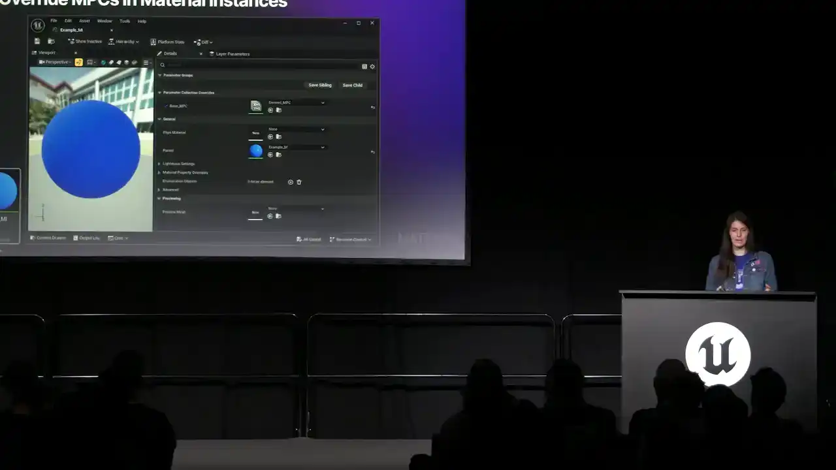This screenshot has height=470, width=836.
Task: Click the Save Child button
Action: 352,85
